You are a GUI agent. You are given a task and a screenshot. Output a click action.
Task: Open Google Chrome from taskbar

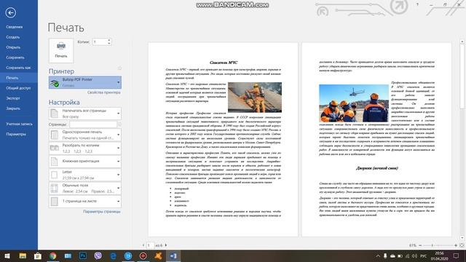[x=53, y=255]
